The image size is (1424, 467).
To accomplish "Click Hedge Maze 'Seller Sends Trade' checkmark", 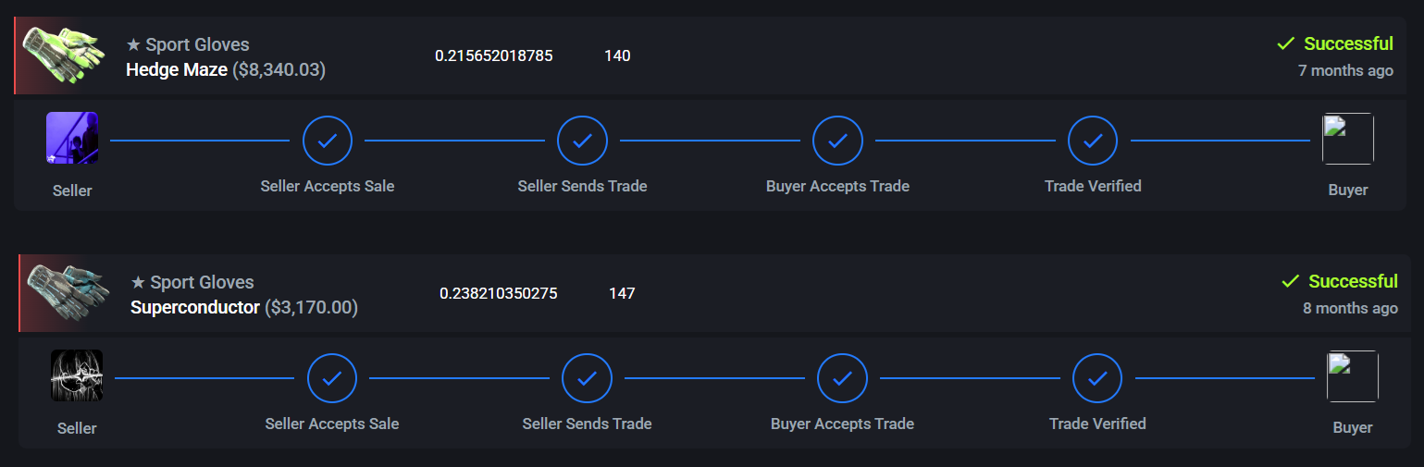I will 582,141.
